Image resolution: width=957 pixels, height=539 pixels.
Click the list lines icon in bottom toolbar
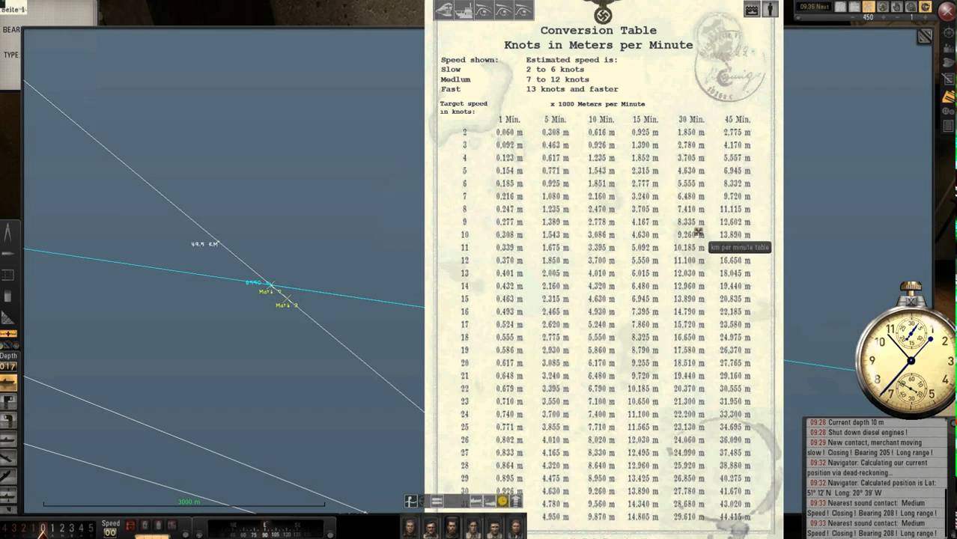pyautogui.click(x=437, y=502)
